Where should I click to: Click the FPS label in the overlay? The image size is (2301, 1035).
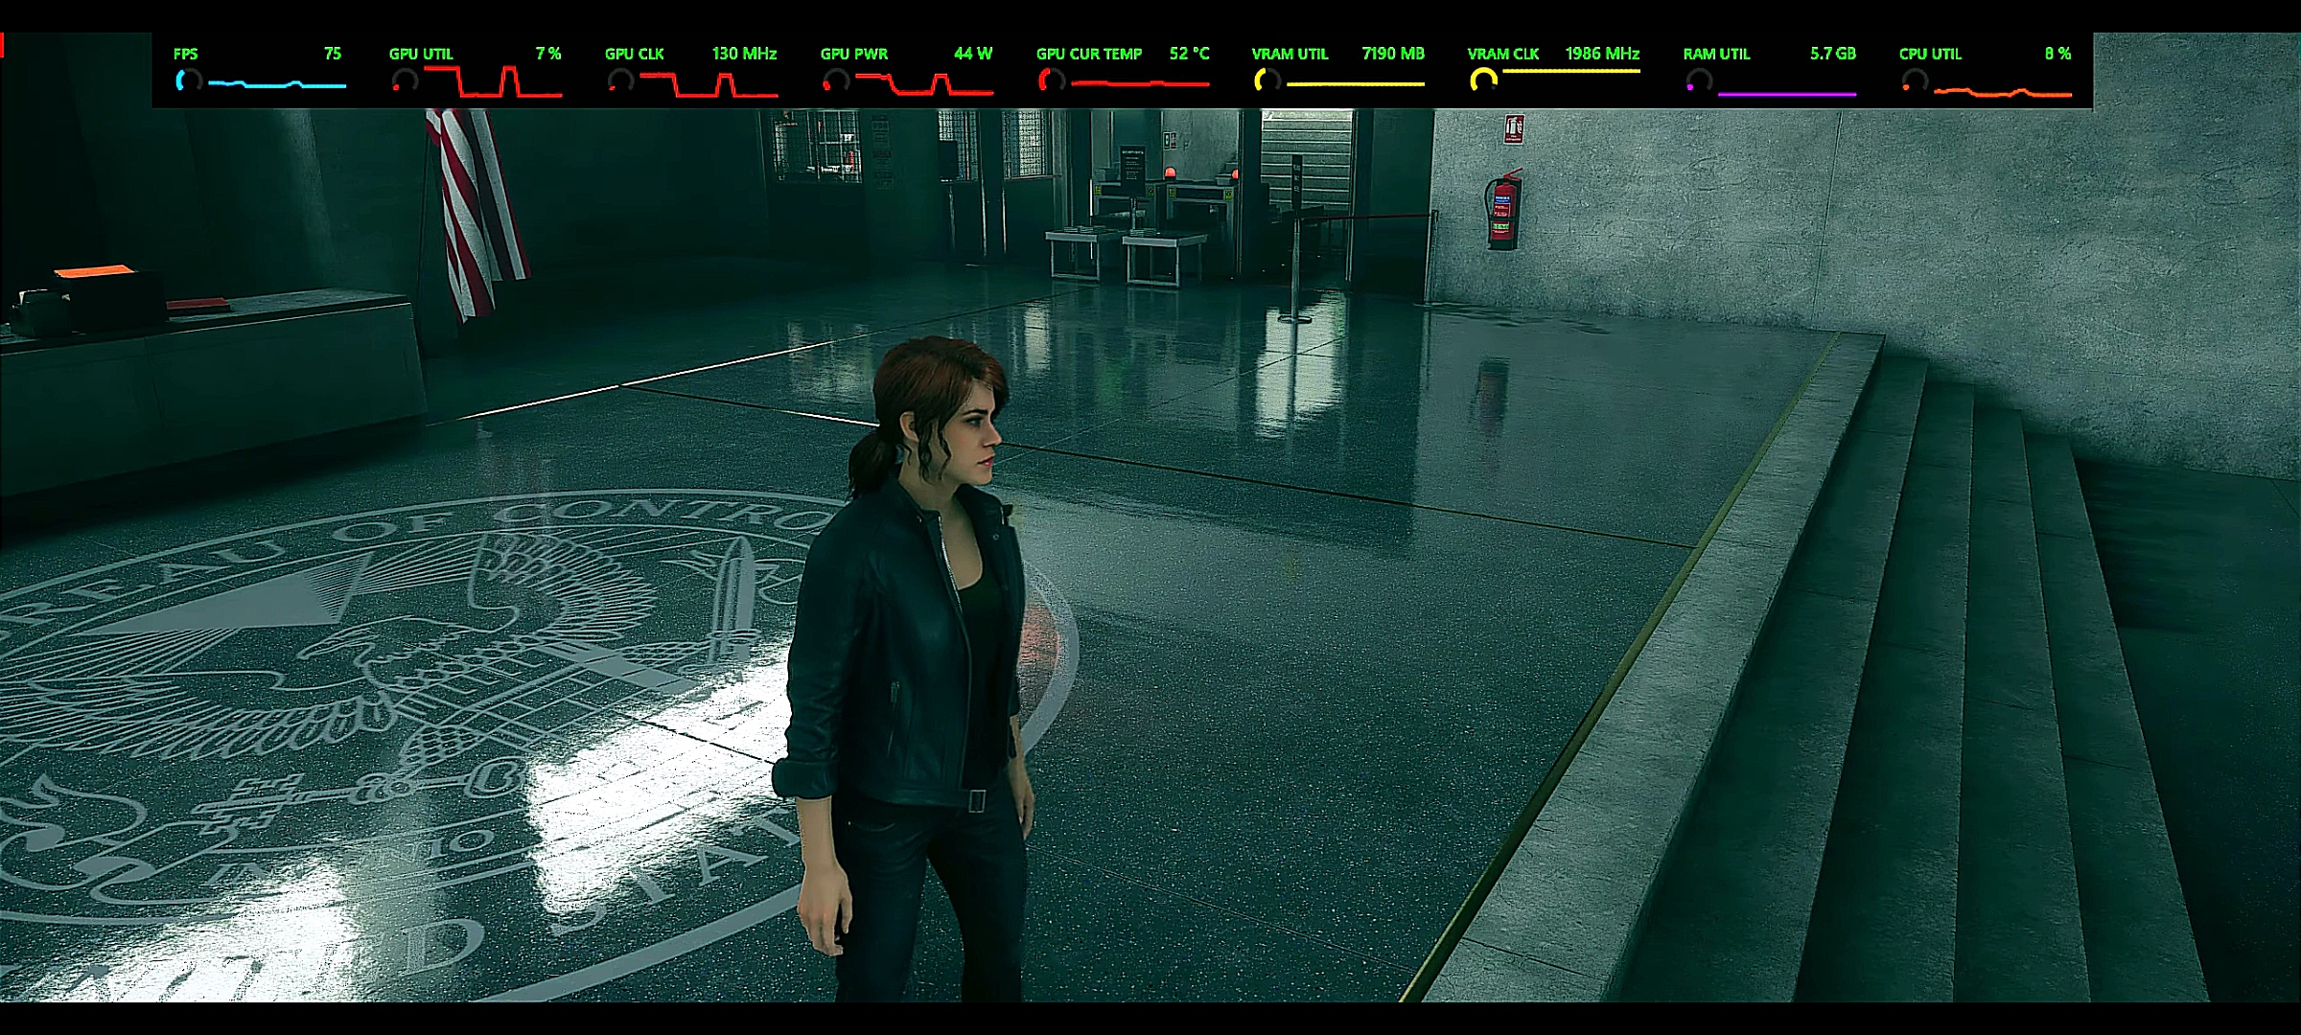(186, 54)
